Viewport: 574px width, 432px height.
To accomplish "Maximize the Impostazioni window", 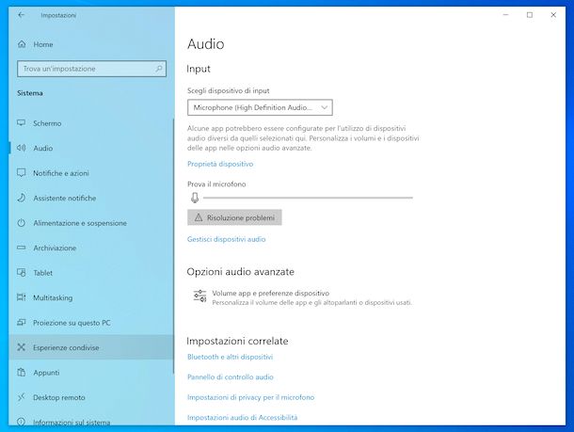I will [530, 15].
